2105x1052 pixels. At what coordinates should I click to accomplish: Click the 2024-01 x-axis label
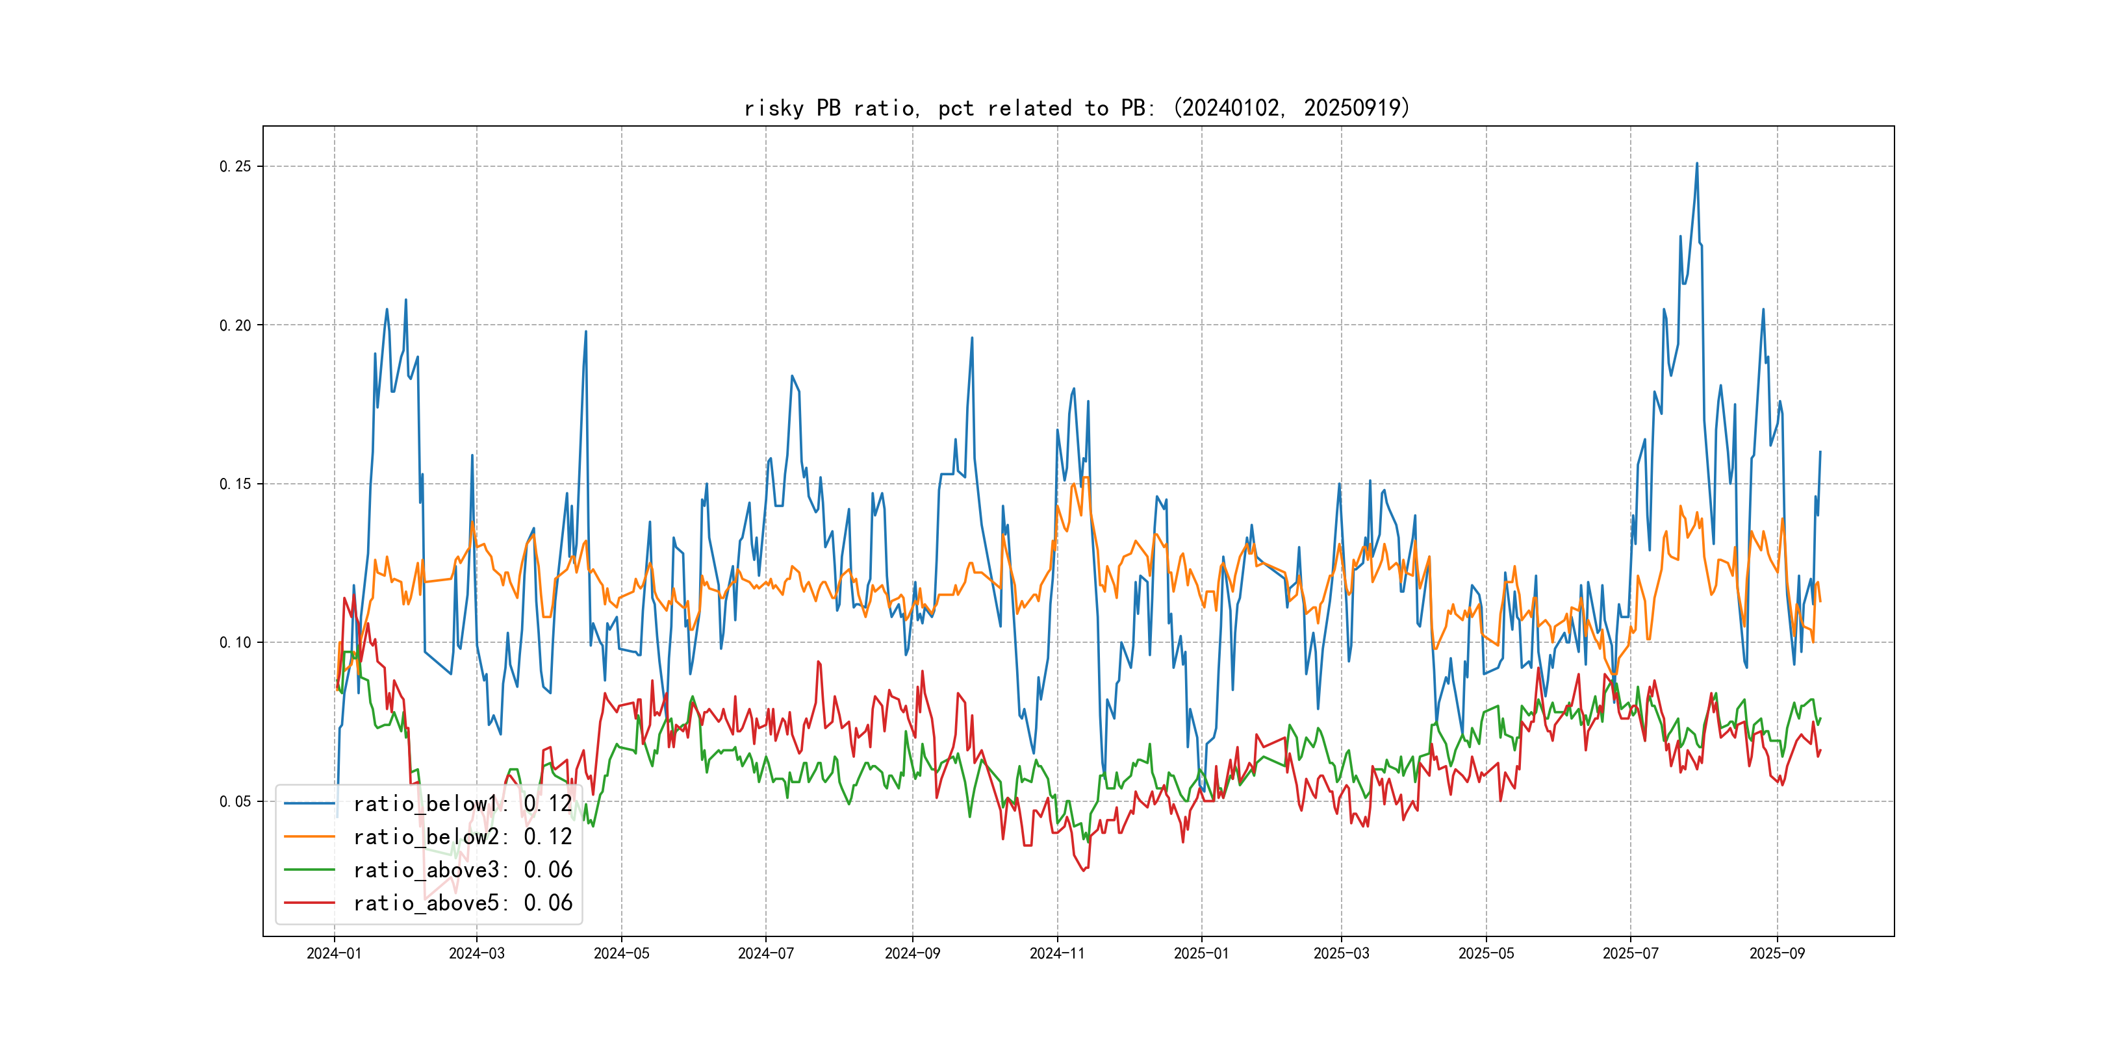click(x=333, y=954)
